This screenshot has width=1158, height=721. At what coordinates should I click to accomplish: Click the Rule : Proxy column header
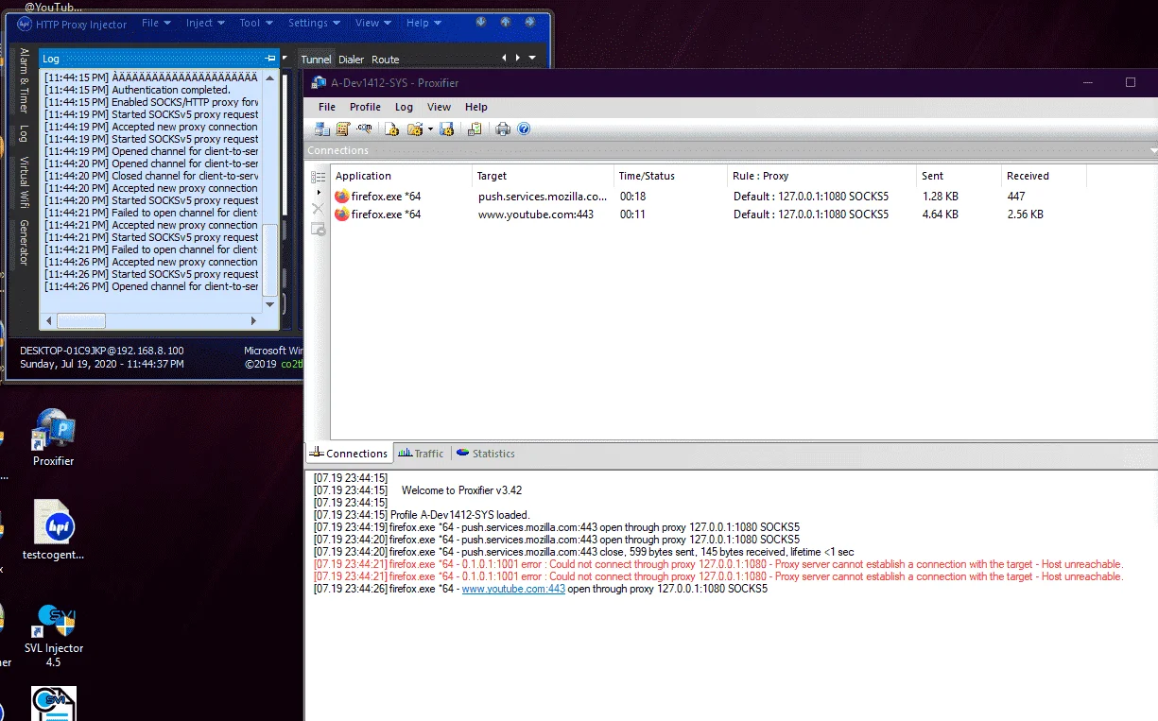(x=821, y=176)
